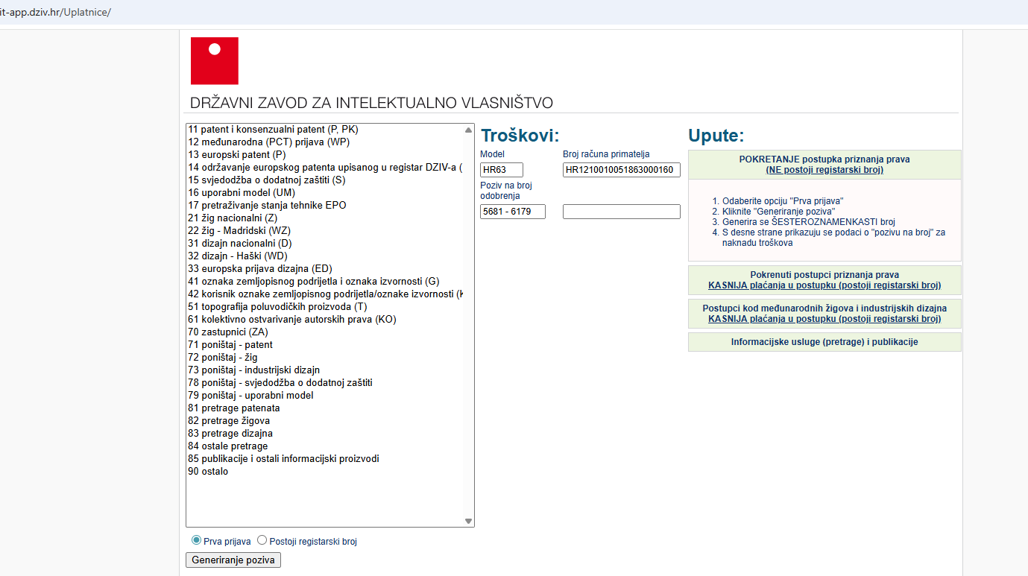Select the 'Postoji registarski broj' radio option
This screenshot has width=1028, height=576.
click(x=262, y=540)
